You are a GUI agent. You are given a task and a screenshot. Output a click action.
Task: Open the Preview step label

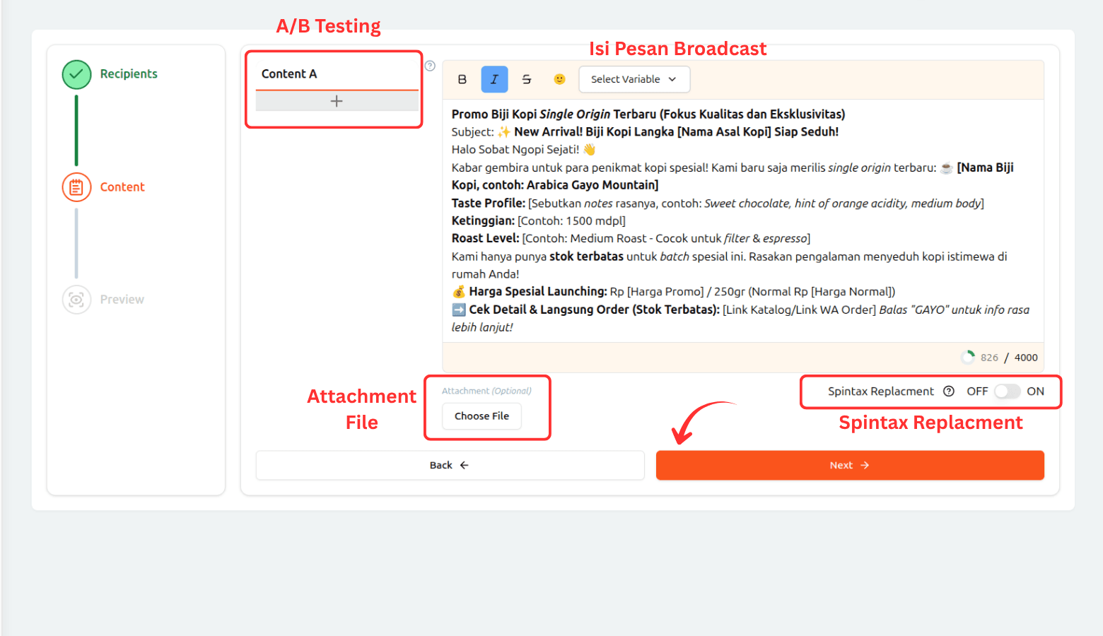point(122,300)
